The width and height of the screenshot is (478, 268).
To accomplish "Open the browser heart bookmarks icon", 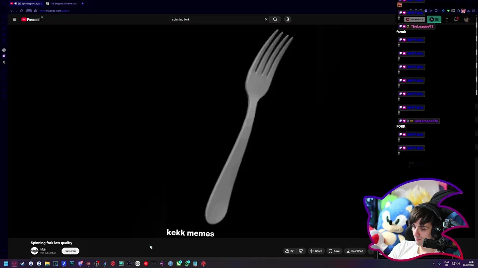I will (x=436, y=11).
